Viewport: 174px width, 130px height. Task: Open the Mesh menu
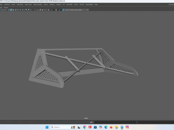click(x=13, y=5)
